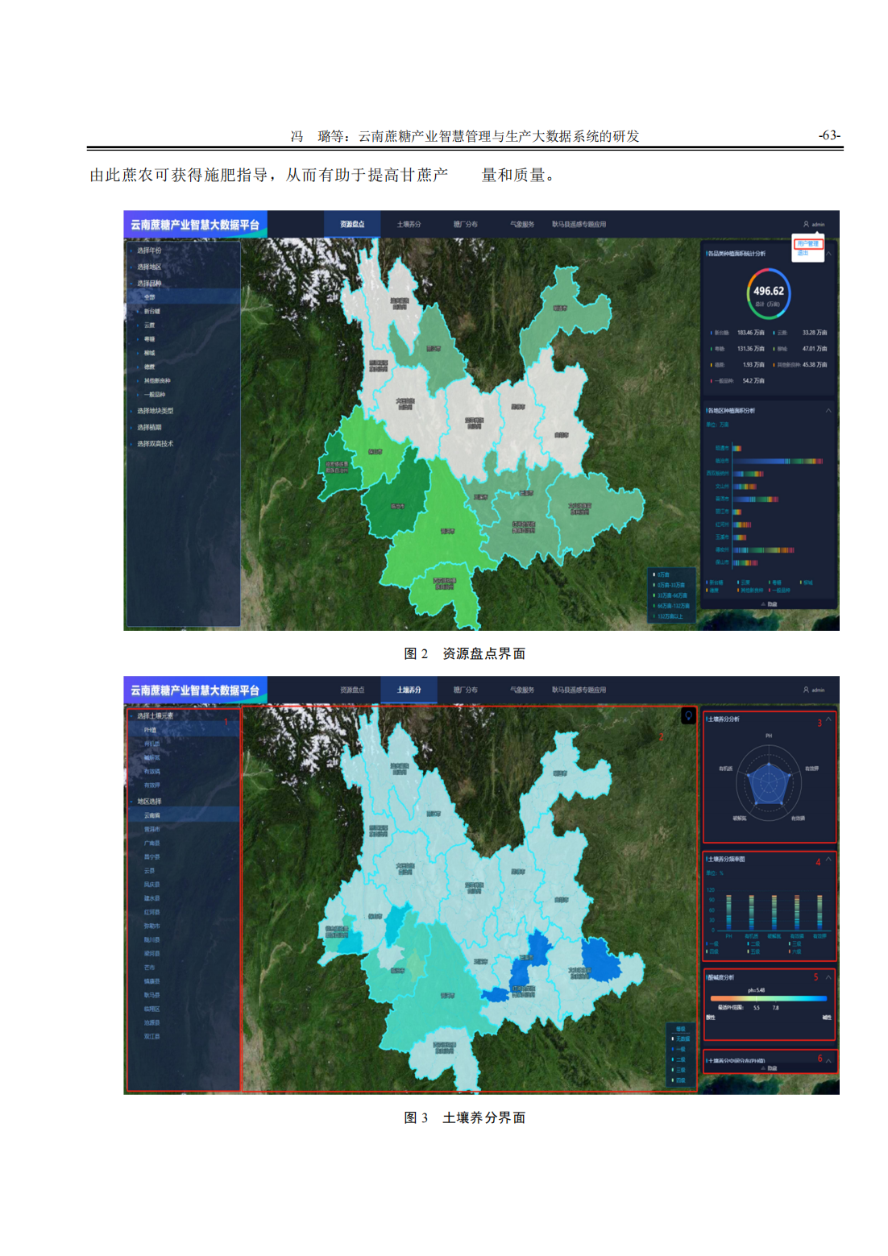The height and width of the screenshot is (1256, 888).
Task: Collapse 土壤养分频率图 panel with its chevron
Action: (x=828, y=859)
